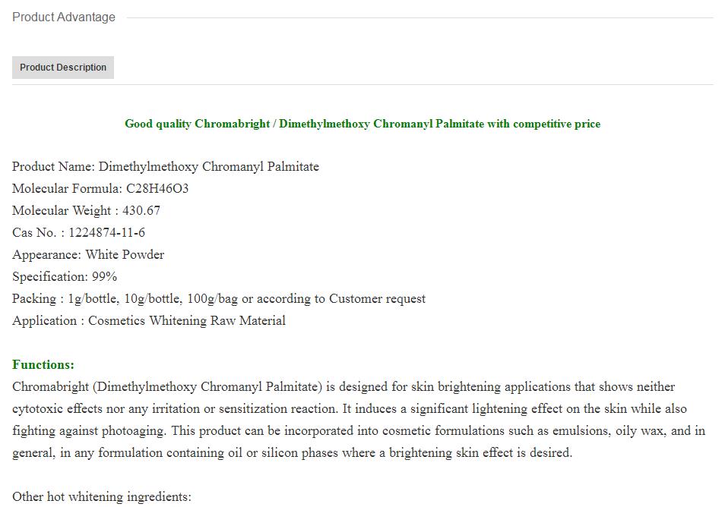
Task: Click the "Product Name:" label
Action: (x=53, y=167)
